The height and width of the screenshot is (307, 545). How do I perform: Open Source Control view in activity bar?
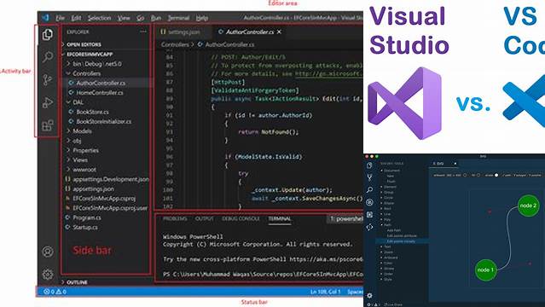pos(48,79)
